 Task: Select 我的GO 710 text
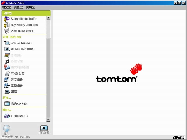pos(19,104)
